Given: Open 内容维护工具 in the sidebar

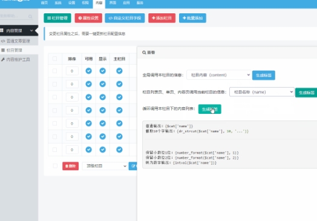Looking at the screenshot, I should 19,59.
